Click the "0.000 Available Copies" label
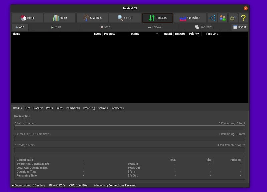This screenshot has width=267, height=192. click(x=231, y=145)
